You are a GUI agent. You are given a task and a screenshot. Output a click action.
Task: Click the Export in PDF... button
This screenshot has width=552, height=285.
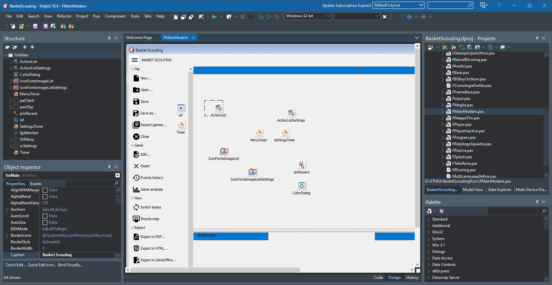149,237
